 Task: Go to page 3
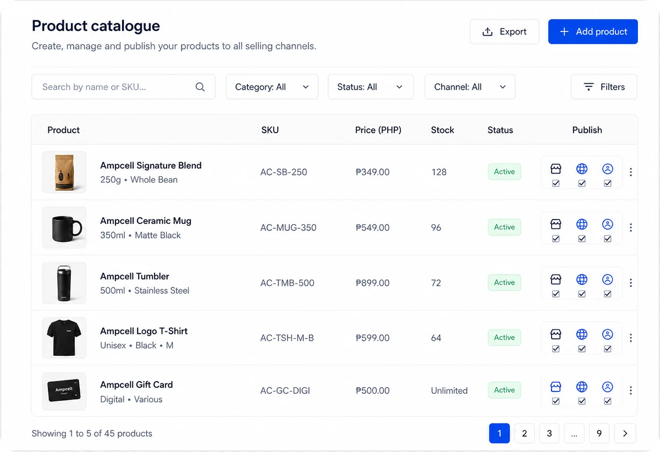click(x=549, y=433)
